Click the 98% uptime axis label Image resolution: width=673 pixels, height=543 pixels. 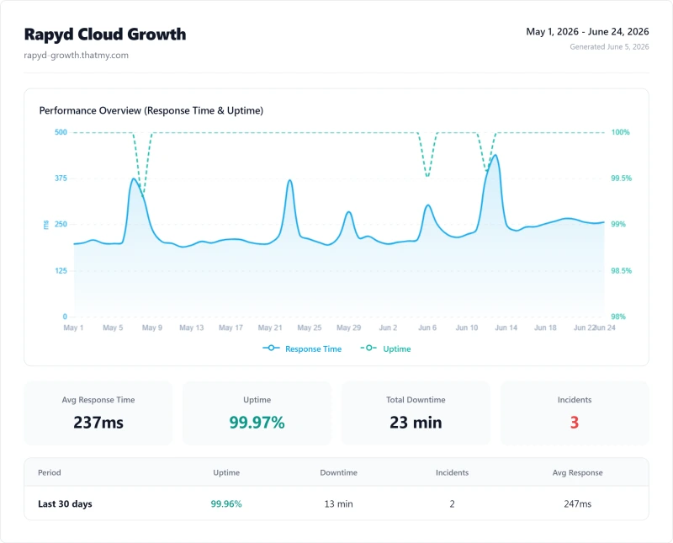(x=618, y=317)
